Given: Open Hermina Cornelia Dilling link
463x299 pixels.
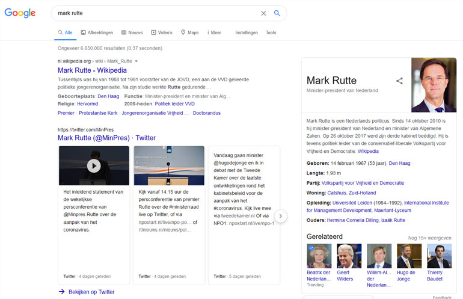Looking at the screenshot, I should click(x=352, y=220).
